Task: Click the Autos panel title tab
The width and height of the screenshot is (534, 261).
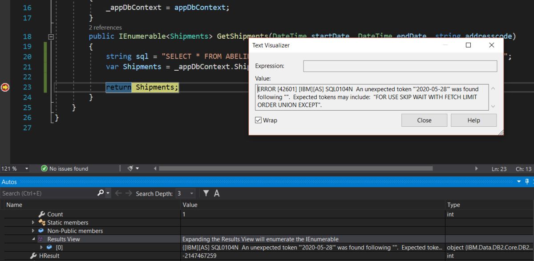Action: pos(9,181)
